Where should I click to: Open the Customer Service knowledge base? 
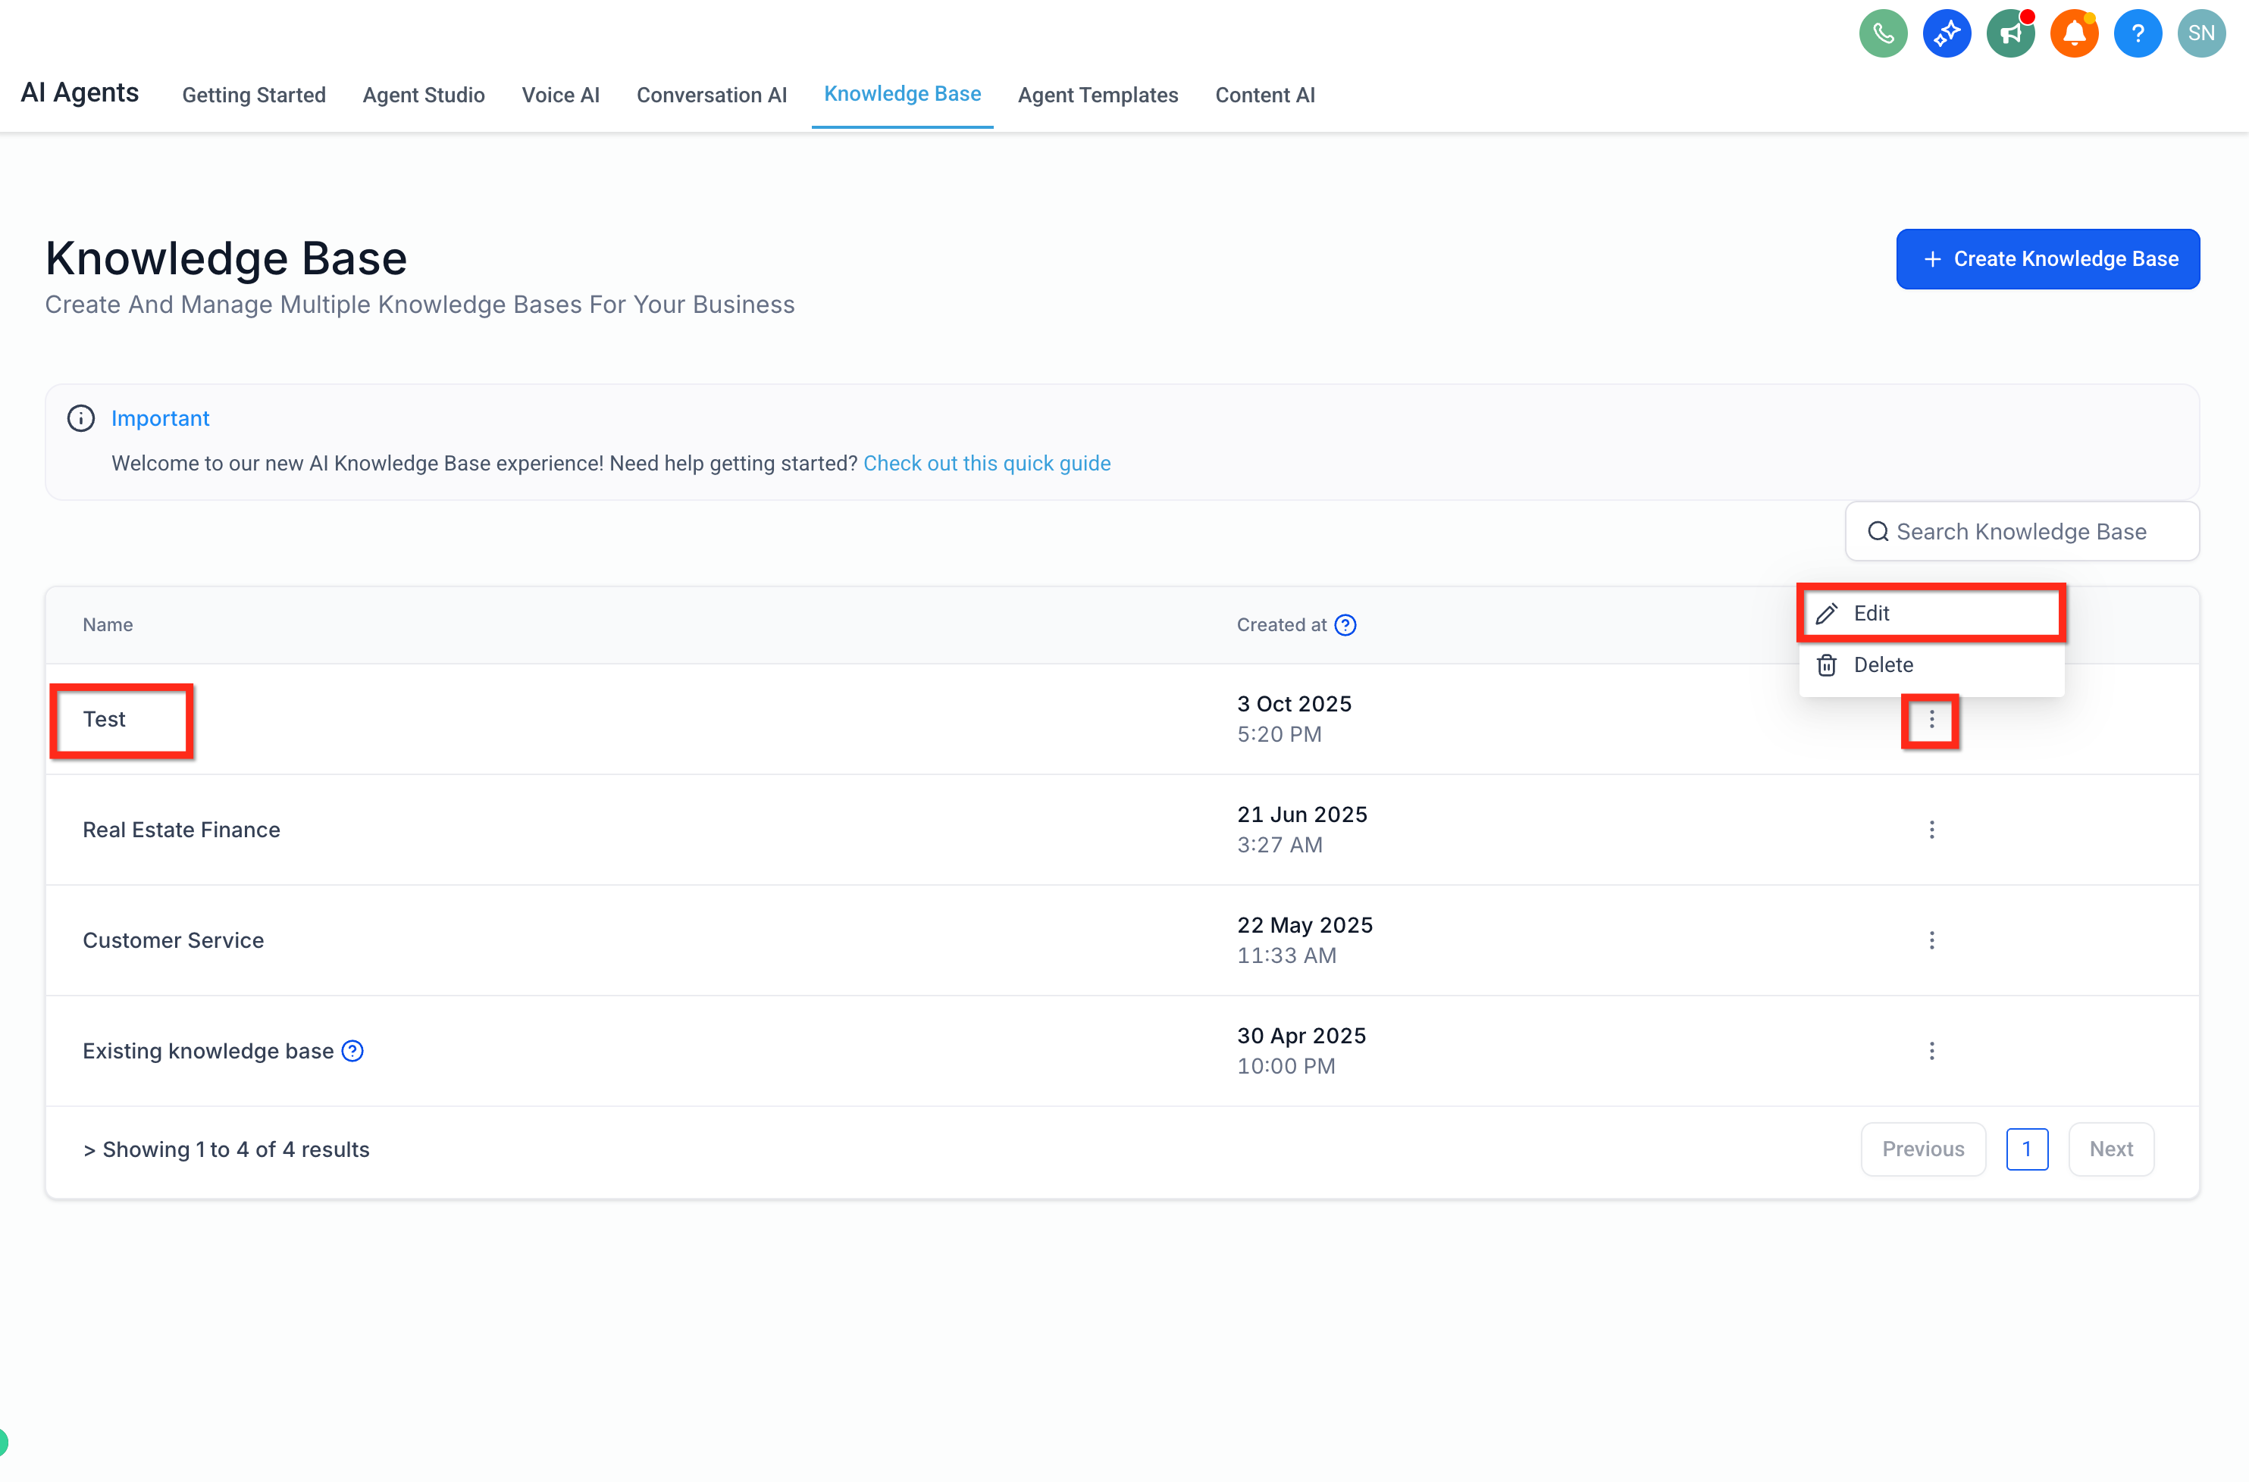173,940
